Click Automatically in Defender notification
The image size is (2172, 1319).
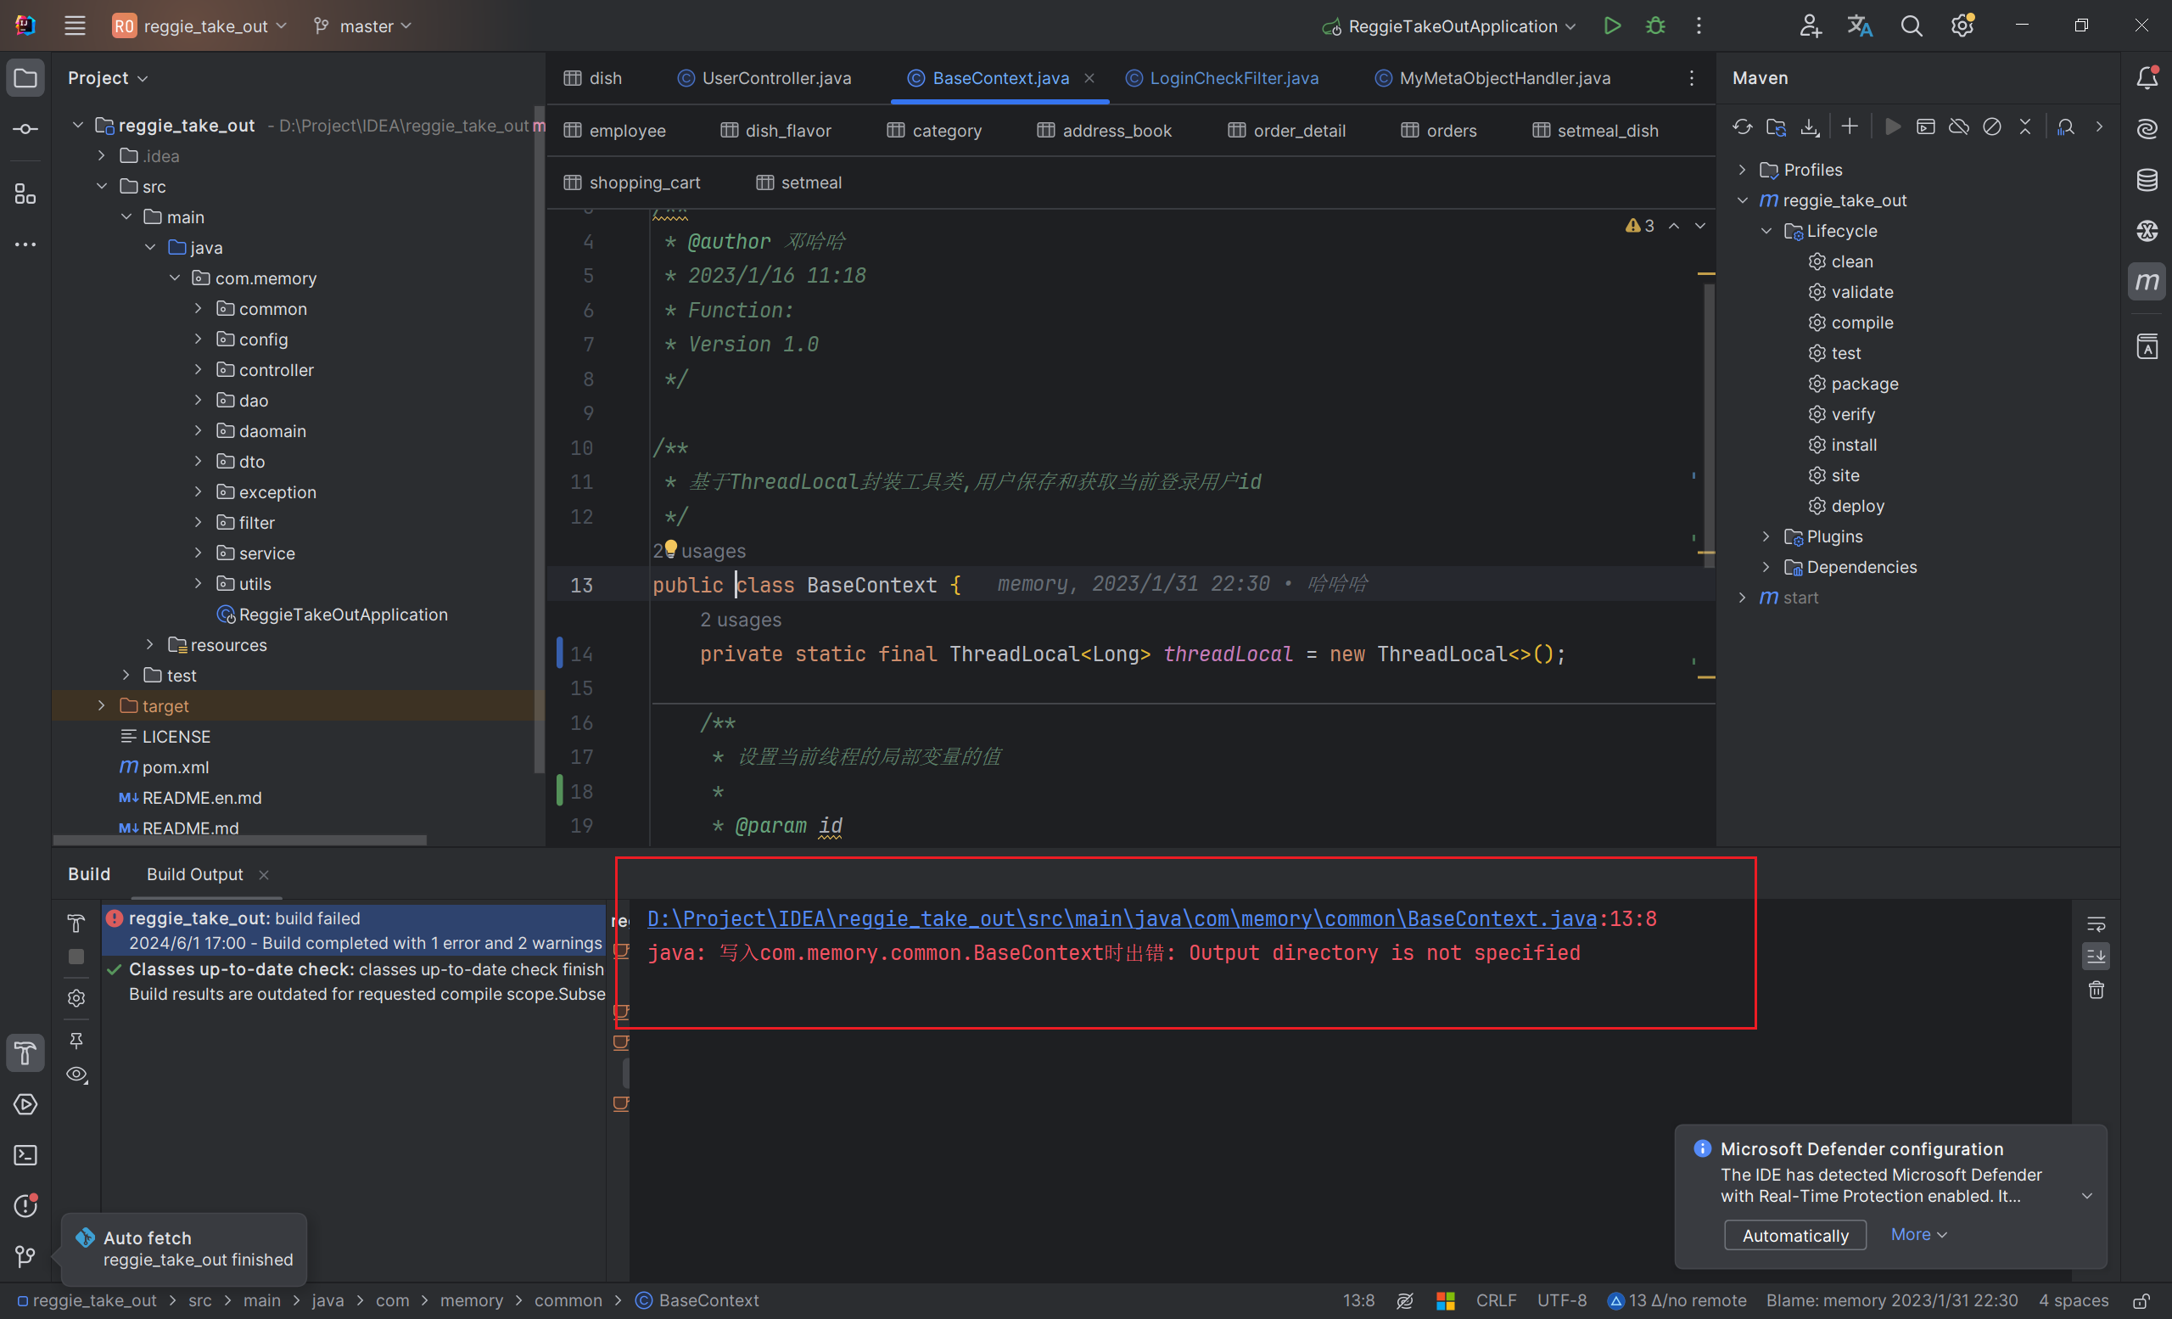(x=1794, y=1234)
